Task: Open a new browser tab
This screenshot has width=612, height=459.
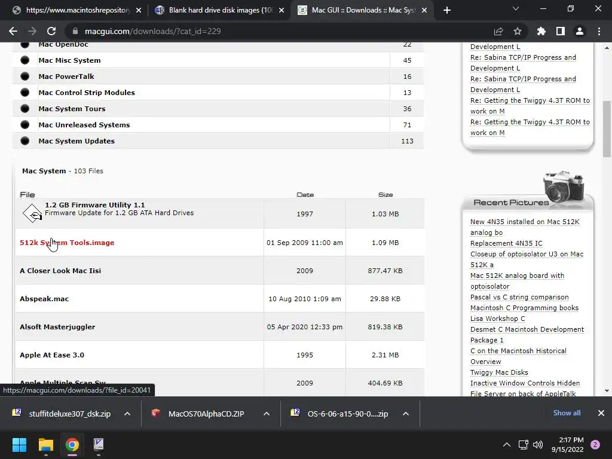Action: [x=447, y=10]
